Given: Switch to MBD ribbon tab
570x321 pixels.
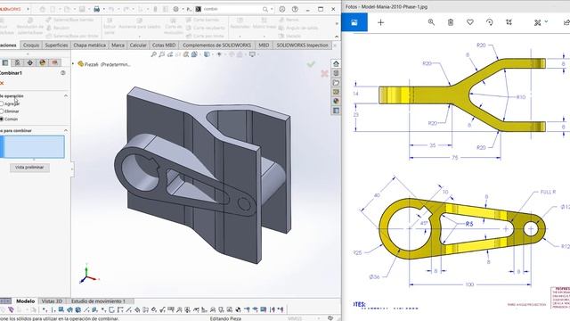Looking at the screenshot, I should [x=264, y=45].
